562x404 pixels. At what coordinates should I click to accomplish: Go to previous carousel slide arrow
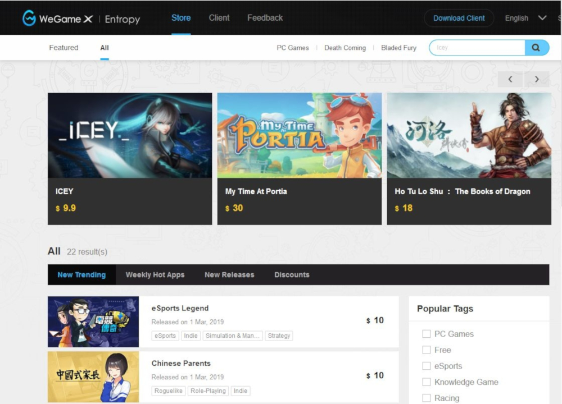coord(510,79)
